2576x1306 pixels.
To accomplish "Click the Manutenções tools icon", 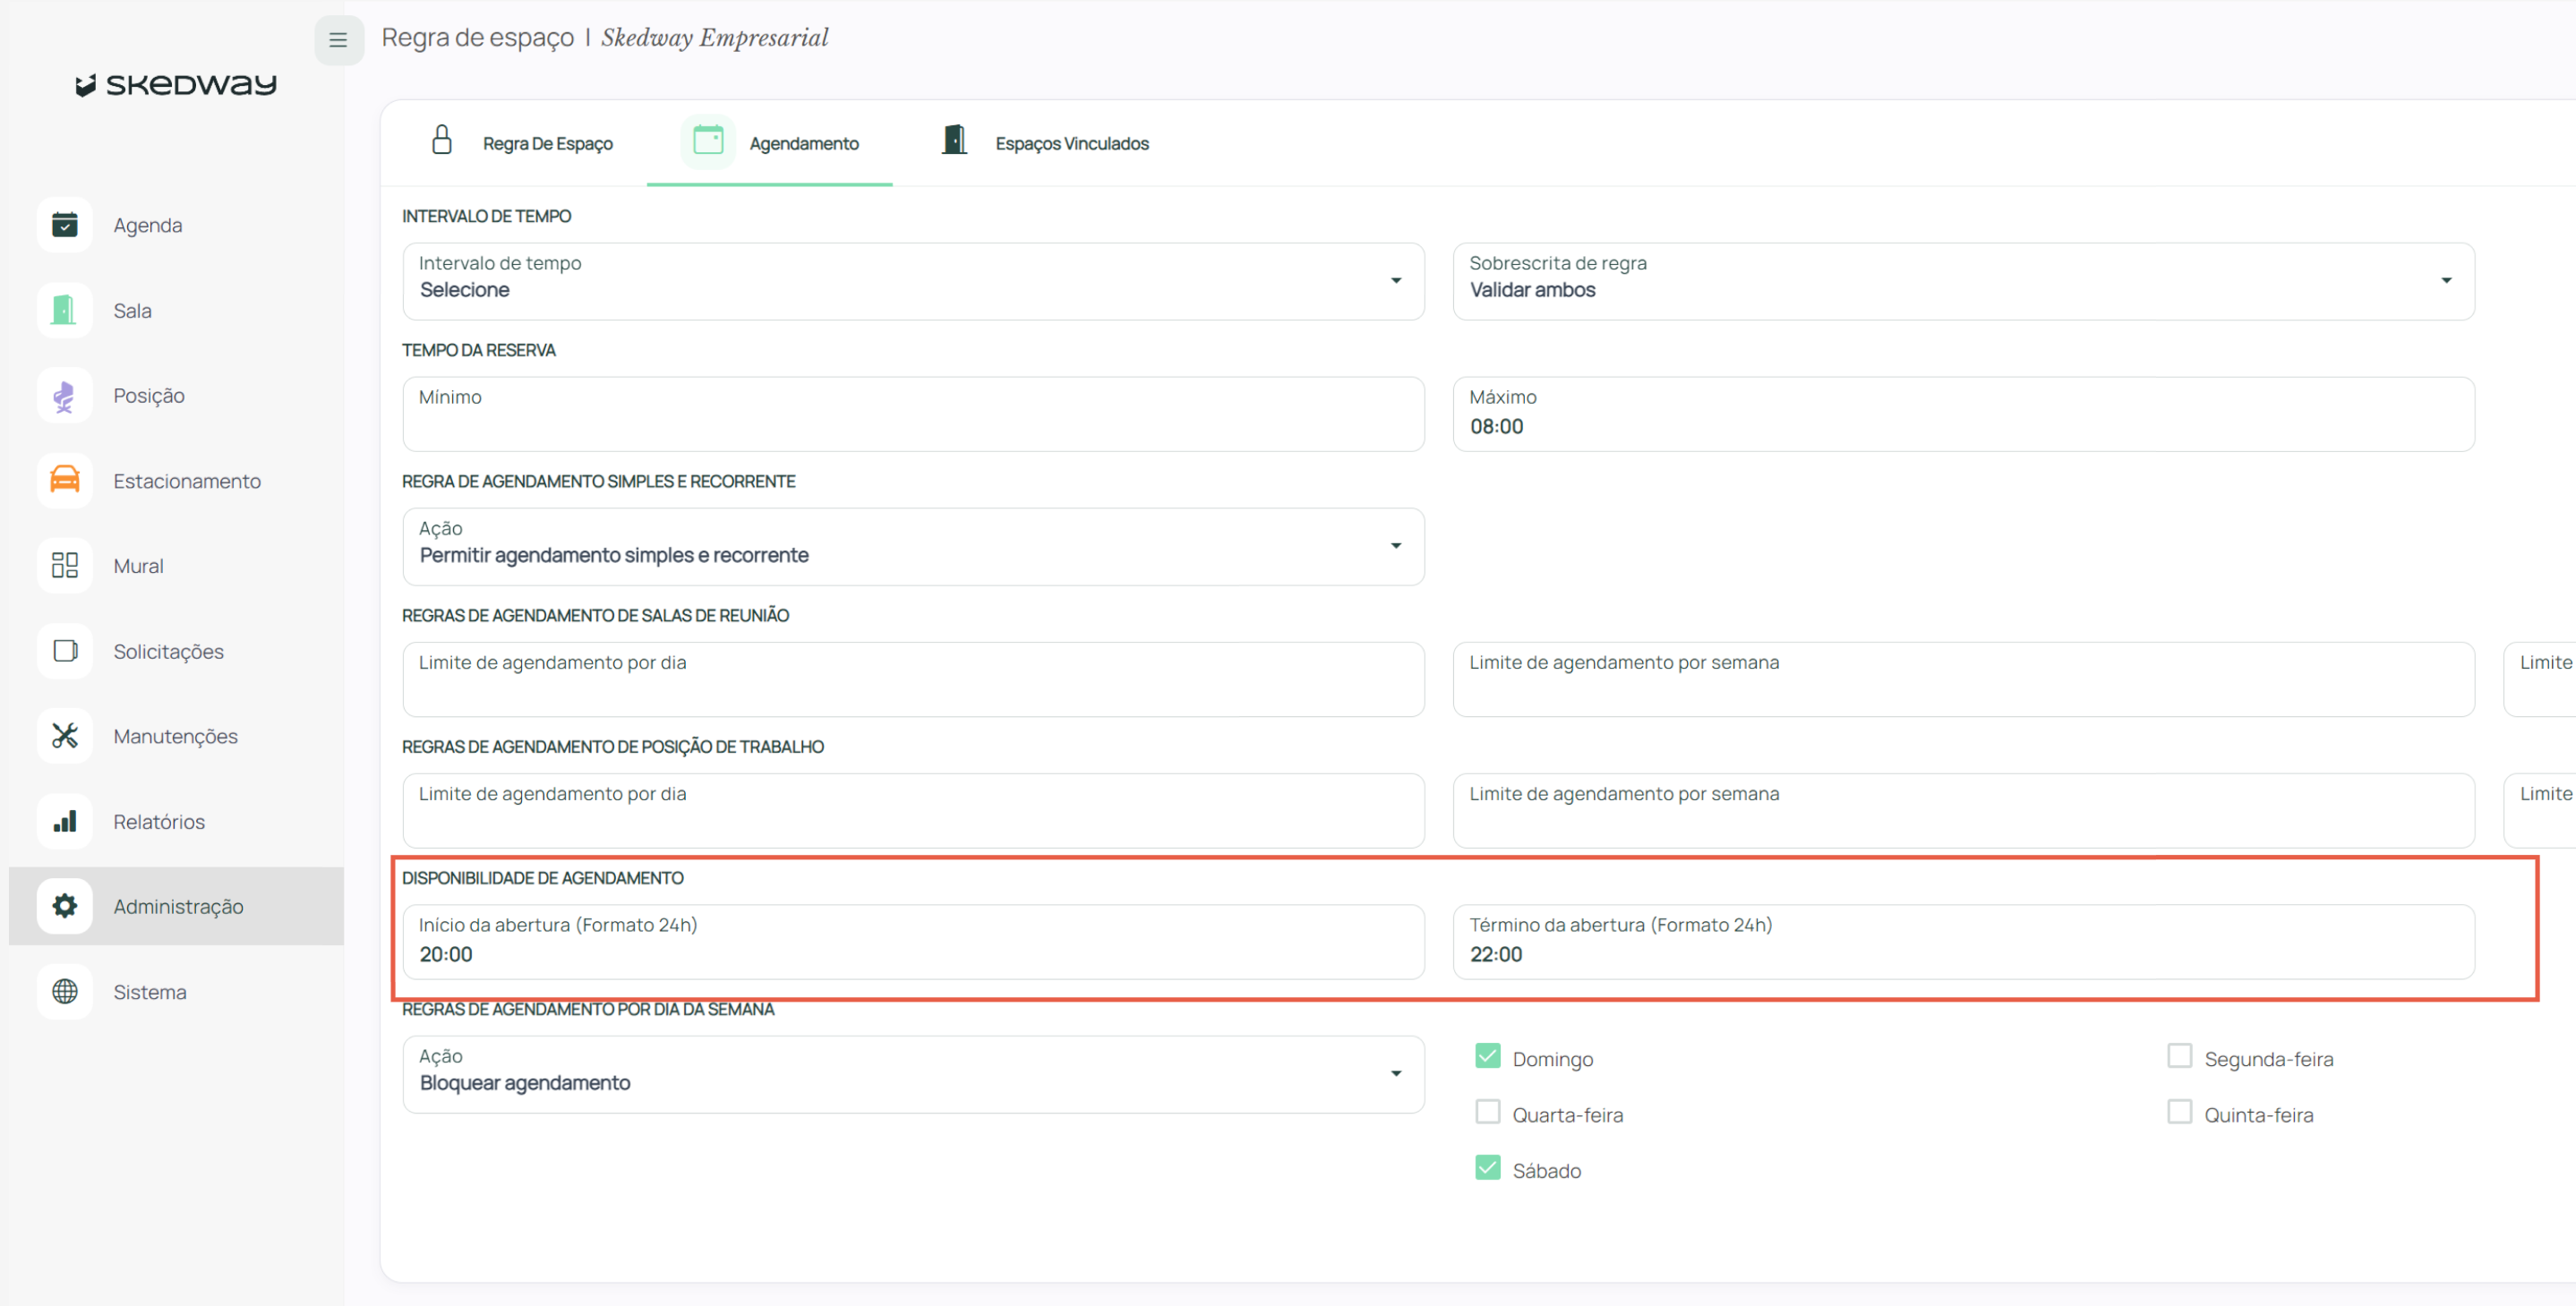I will point(65,736).
